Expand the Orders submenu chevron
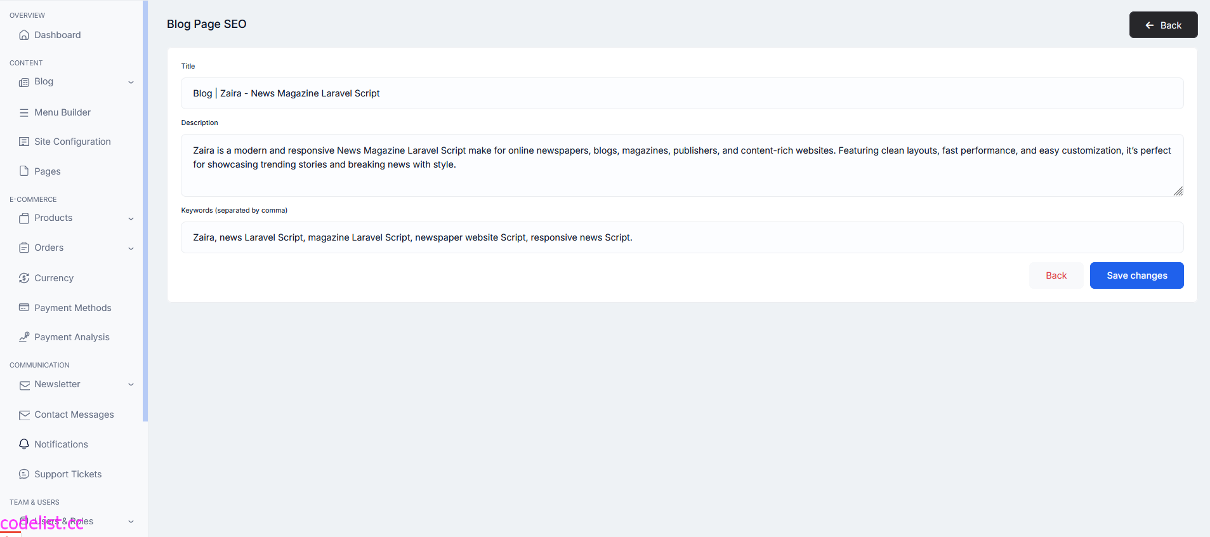This screenshot has width=1210, height=537. point(131,248)
